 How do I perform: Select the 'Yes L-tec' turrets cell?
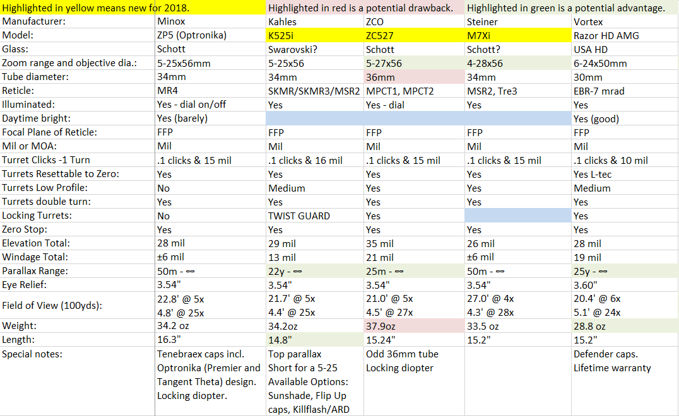coord(624,174)
